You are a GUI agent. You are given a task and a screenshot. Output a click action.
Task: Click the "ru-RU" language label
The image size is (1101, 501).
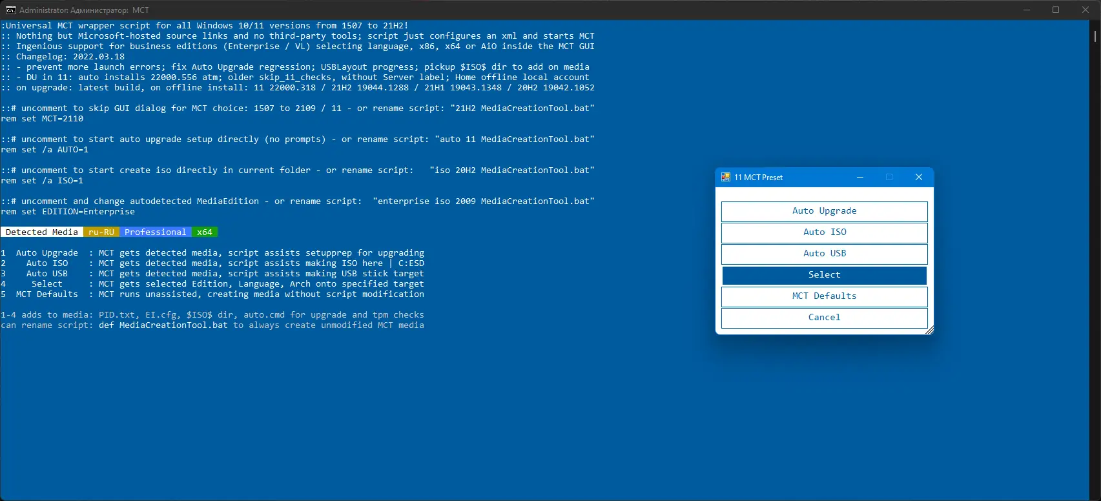coord(101,232)
